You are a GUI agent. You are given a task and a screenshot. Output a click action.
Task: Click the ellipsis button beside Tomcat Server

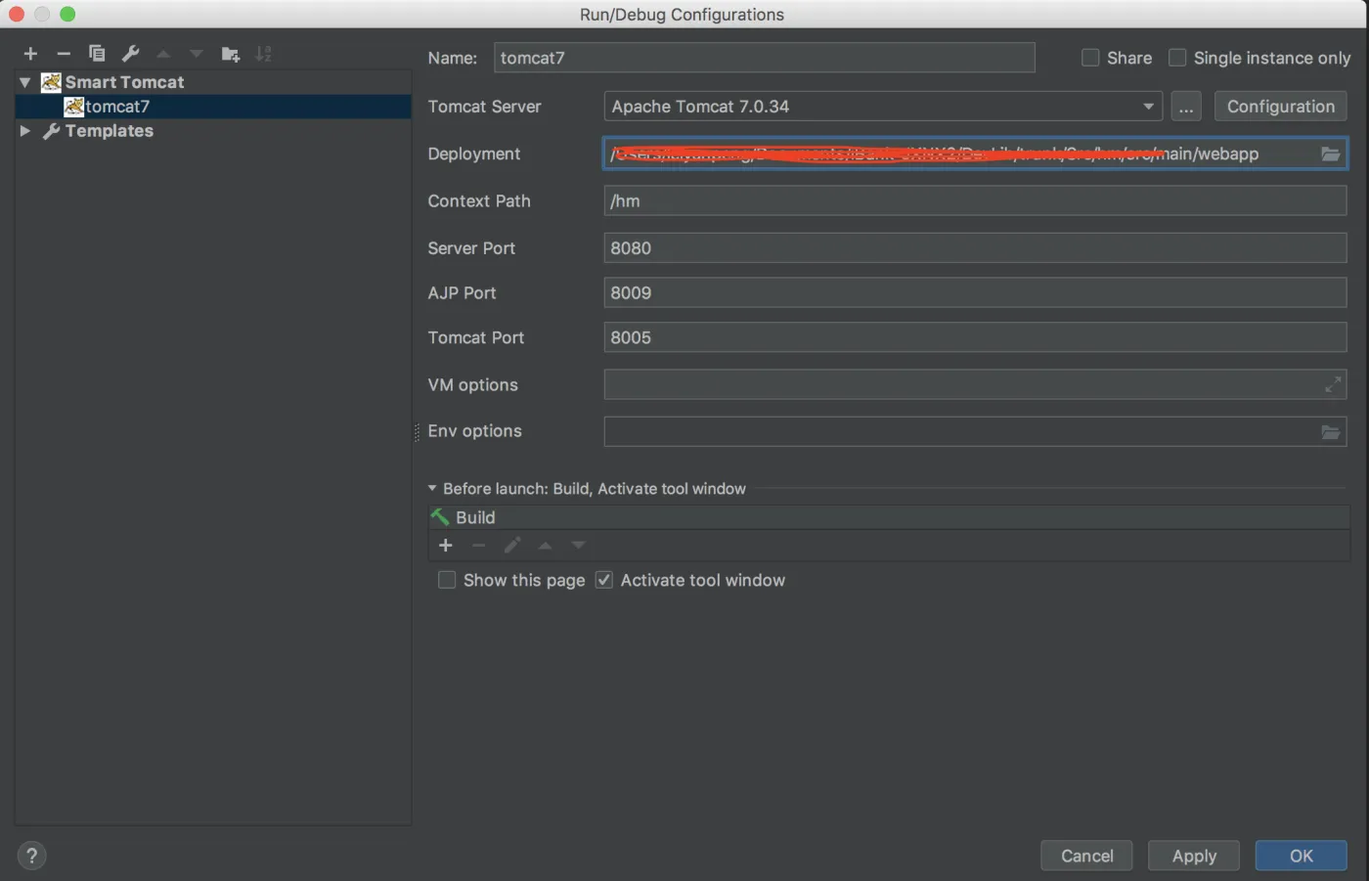click(x=1186, y=106)
